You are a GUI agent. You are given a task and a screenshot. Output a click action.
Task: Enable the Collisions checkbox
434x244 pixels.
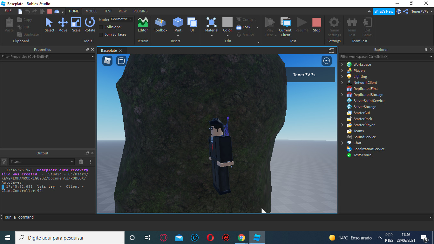pyautogui.click(x=100, y=27)
